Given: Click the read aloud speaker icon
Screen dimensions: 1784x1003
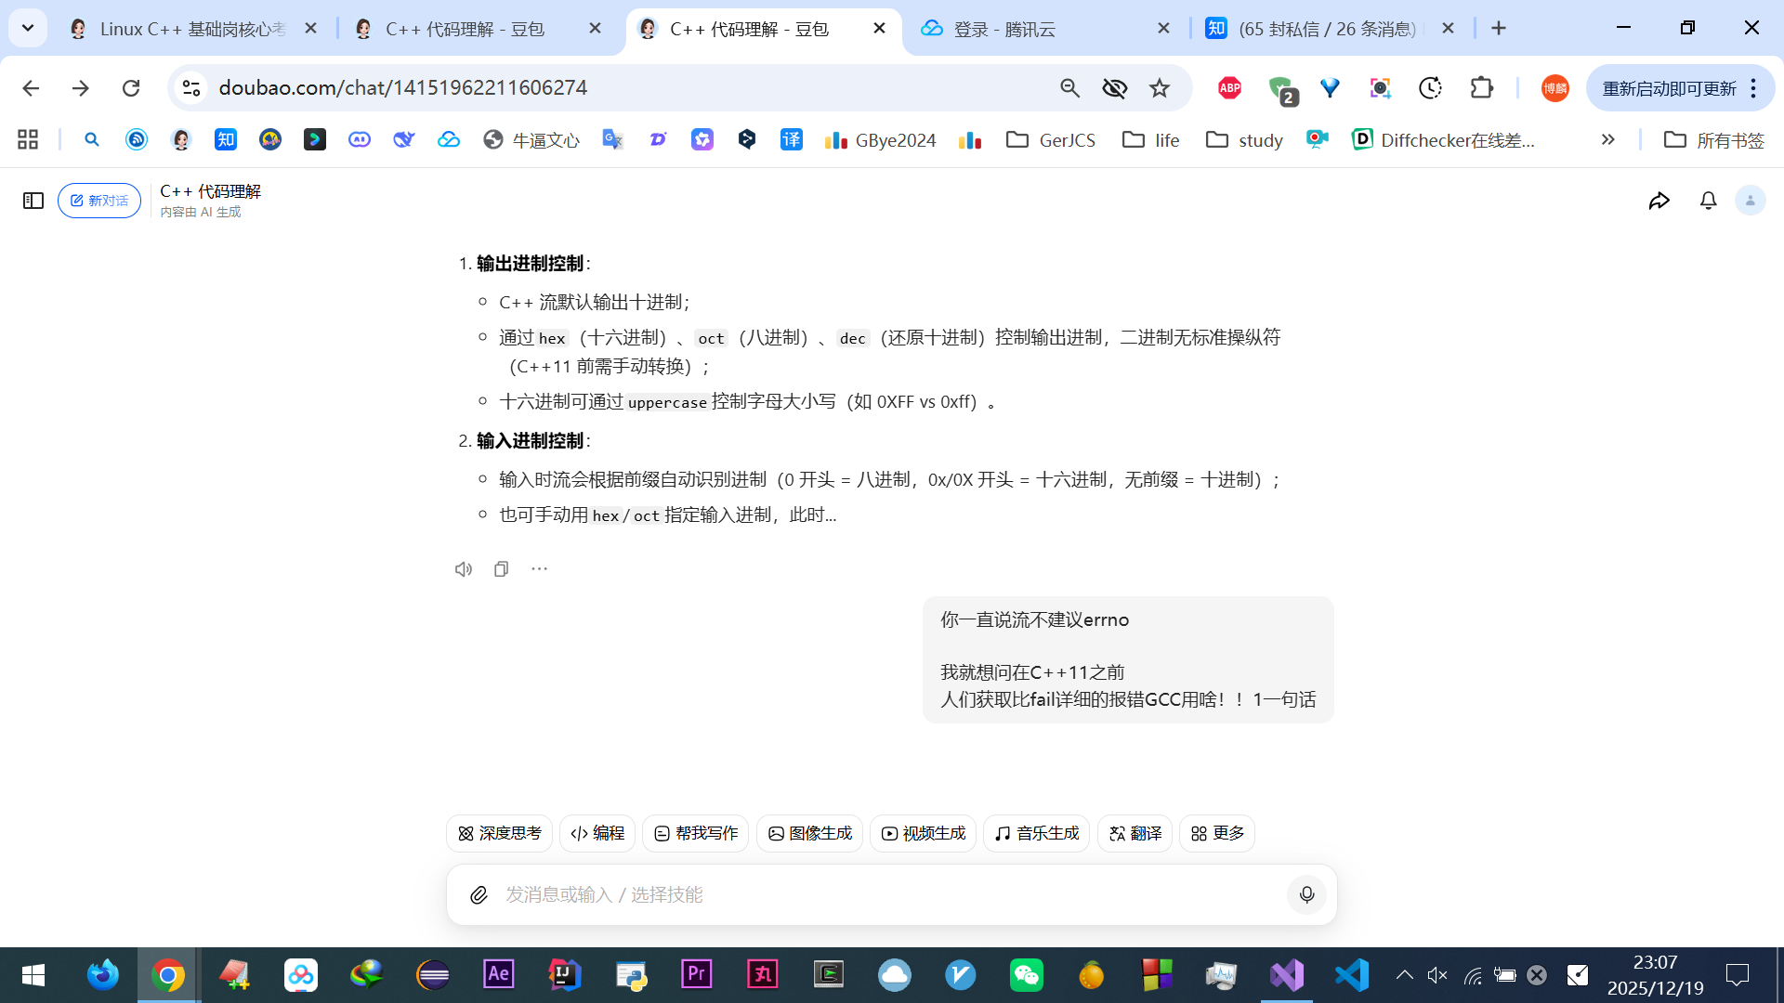Looking at the screenshot, I should (x=463, y=569).
